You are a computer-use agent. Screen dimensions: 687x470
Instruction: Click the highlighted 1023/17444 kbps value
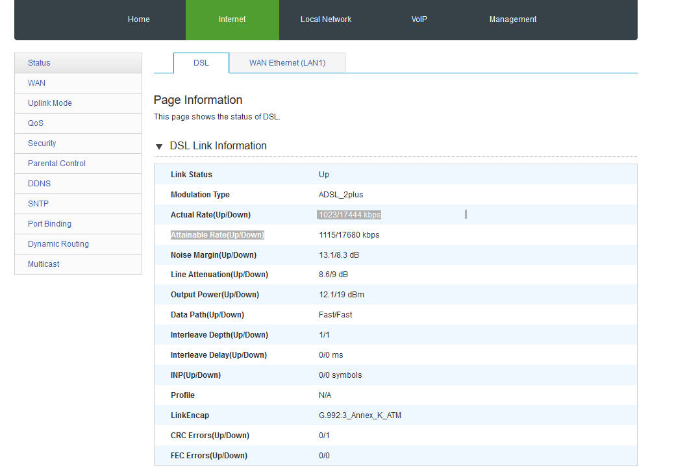click(x=349, y=215)
